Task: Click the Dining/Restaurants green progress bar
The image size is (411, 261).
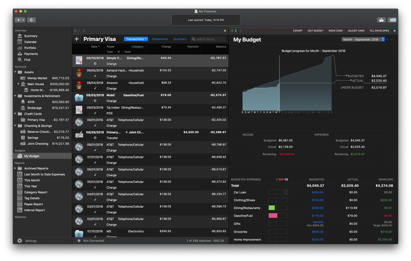Action: [272, 208]
